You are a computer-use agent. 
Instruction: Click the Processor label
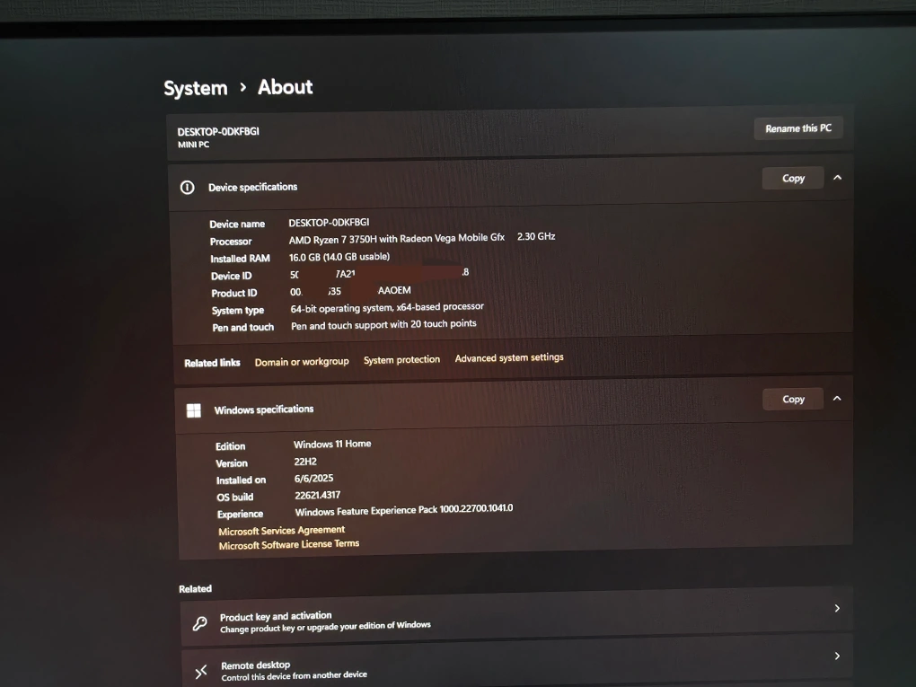coord(231,242)
